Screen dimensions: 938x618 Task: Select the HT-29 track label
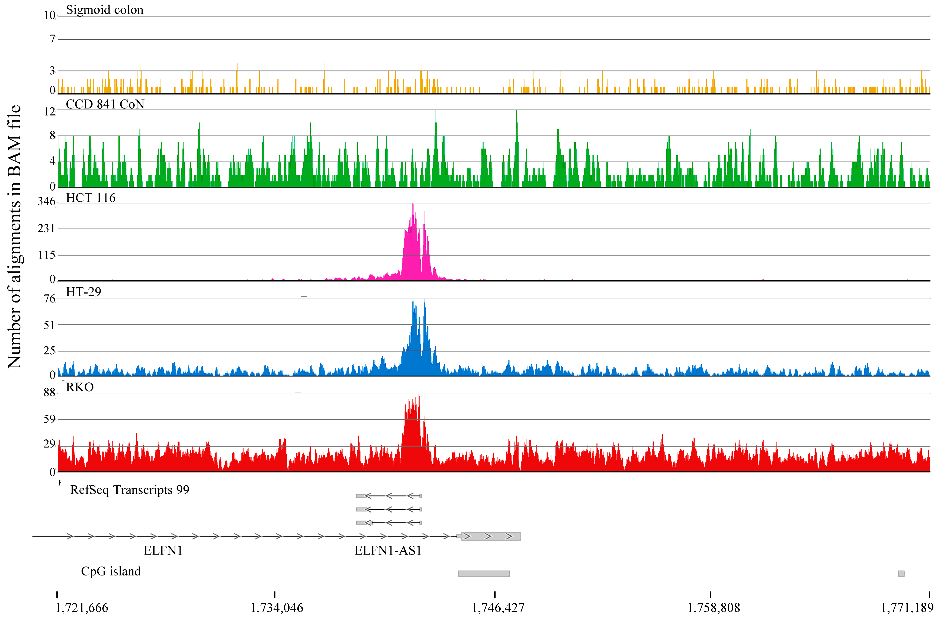point(83,292)
